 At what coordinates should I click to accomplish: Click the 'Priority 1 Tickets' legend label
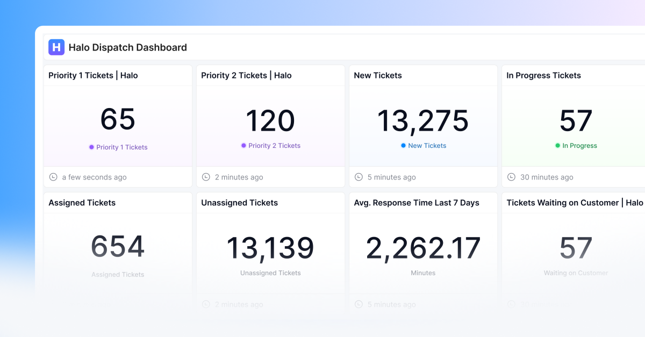tap(122, 147)
